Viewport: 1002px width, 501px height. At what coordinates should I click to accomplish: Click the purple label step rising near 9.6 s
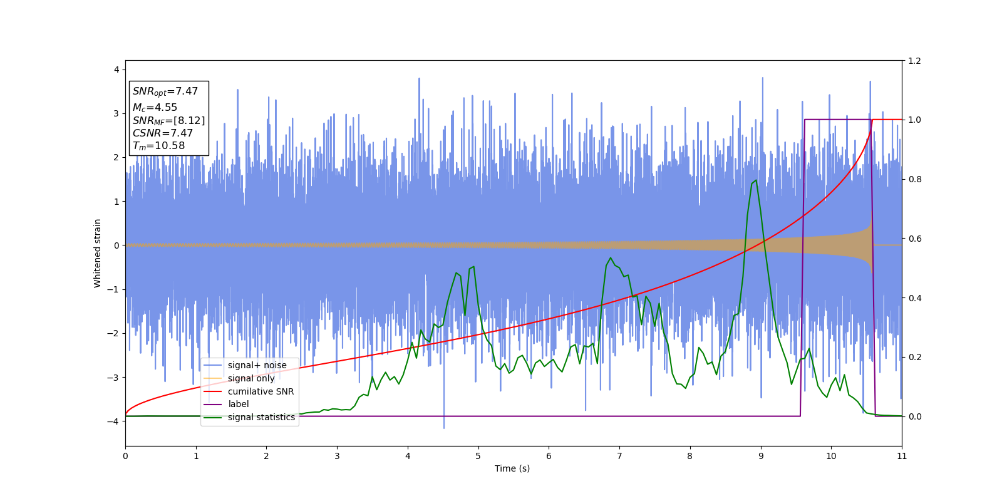tap(802, 267)
